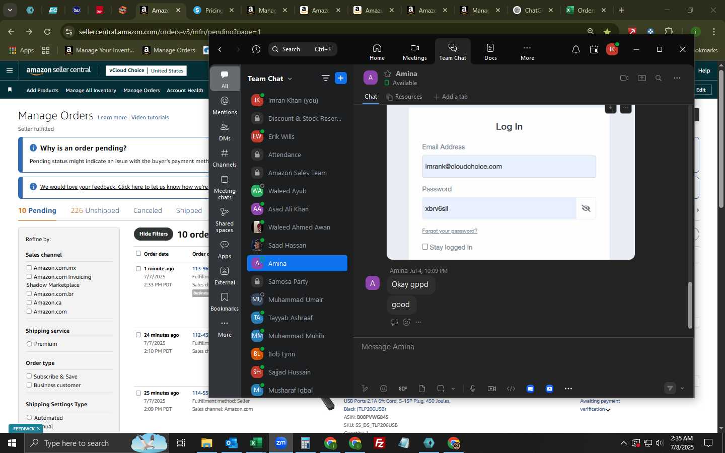Viewport: 725px width, 453px height.
Task: Open Amazon Seller Central hamburger menu
Action: 10,70
